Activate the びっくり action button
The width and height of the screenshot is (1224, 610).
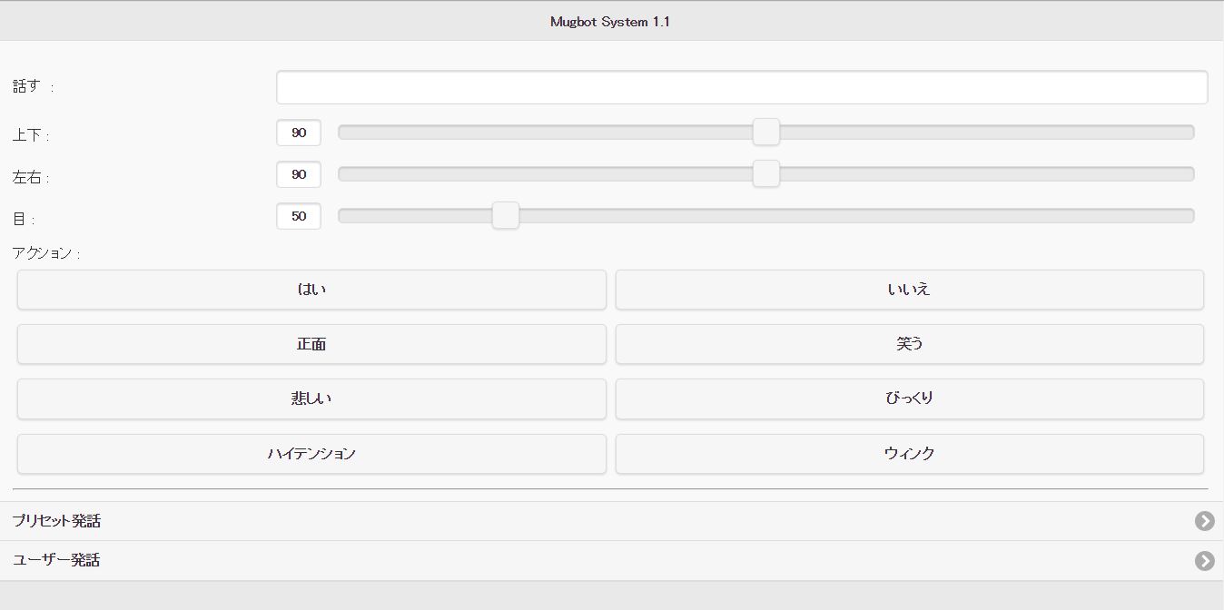pos(910,398)
